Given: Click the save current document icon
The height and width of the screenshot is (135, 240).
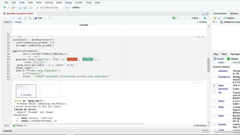Looking at the screenshot, I should click(x=19, y=18).
